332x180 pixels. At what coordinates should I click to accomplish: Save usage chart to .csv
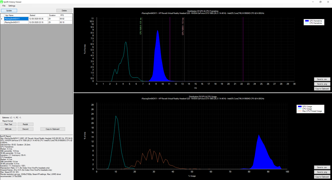tap(322, 167)
